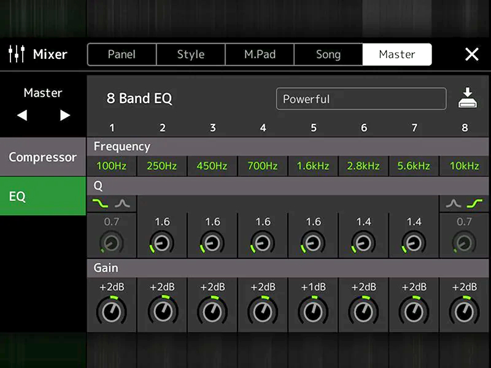Image resolution: width=491 pixels, height=368 pixels.
Task: Click band number 5 label
Action: (314, 128)
